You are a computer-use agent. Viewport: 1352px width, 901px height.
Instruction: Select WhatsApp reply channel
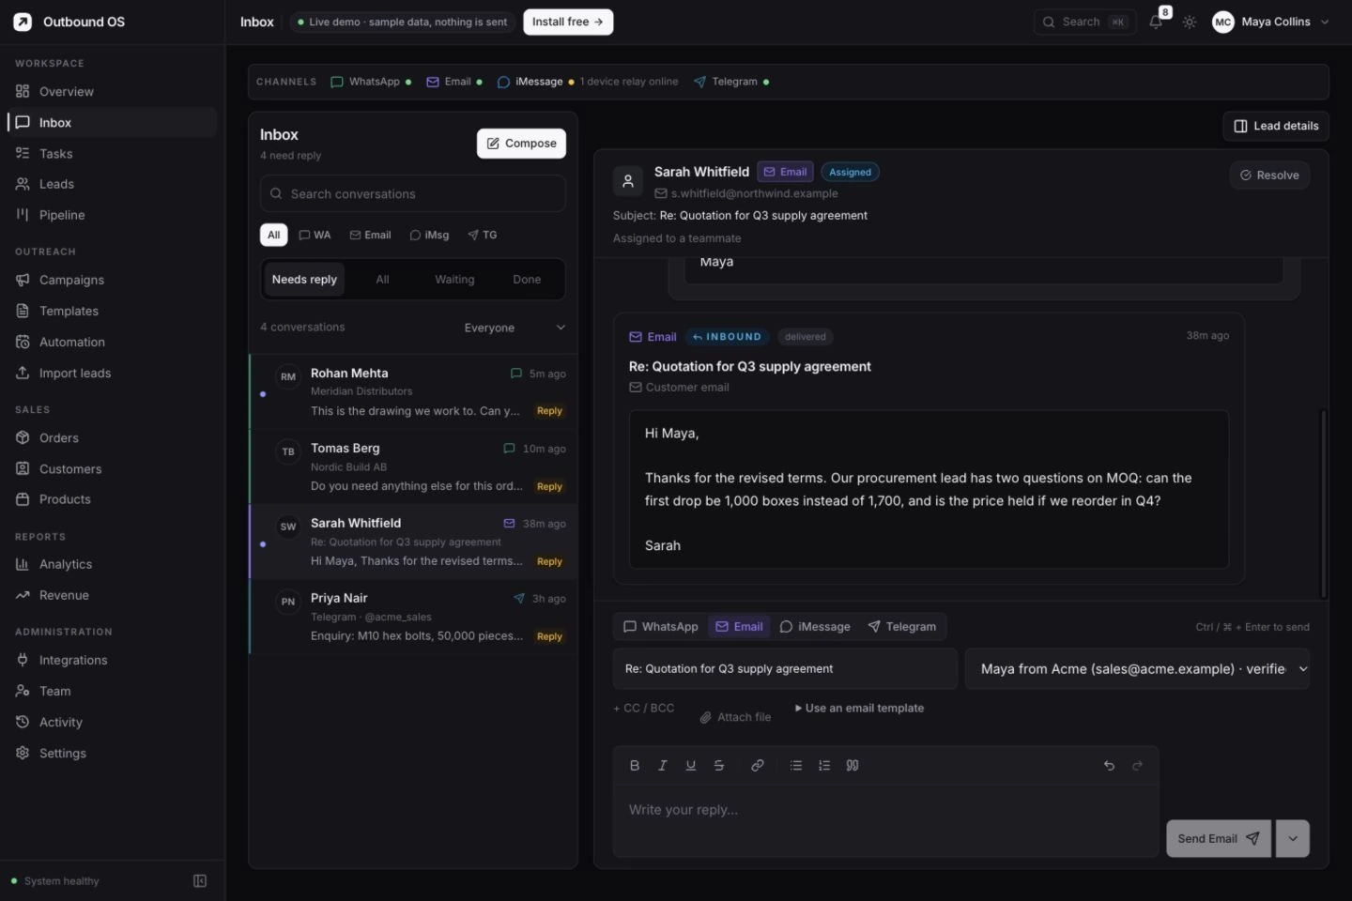tap(661, 626)
